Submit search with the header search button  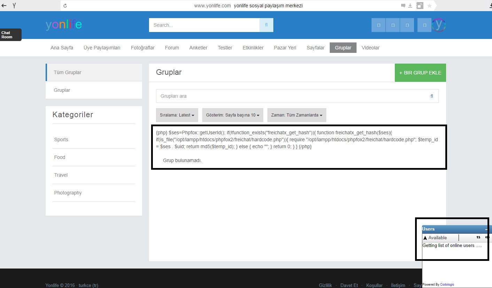(266, 25)
